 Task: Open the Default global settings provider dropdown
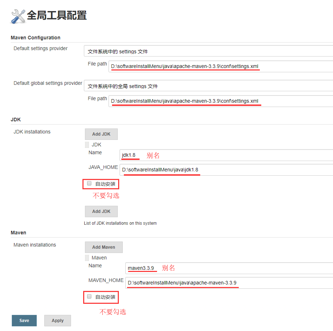[208, 86]
